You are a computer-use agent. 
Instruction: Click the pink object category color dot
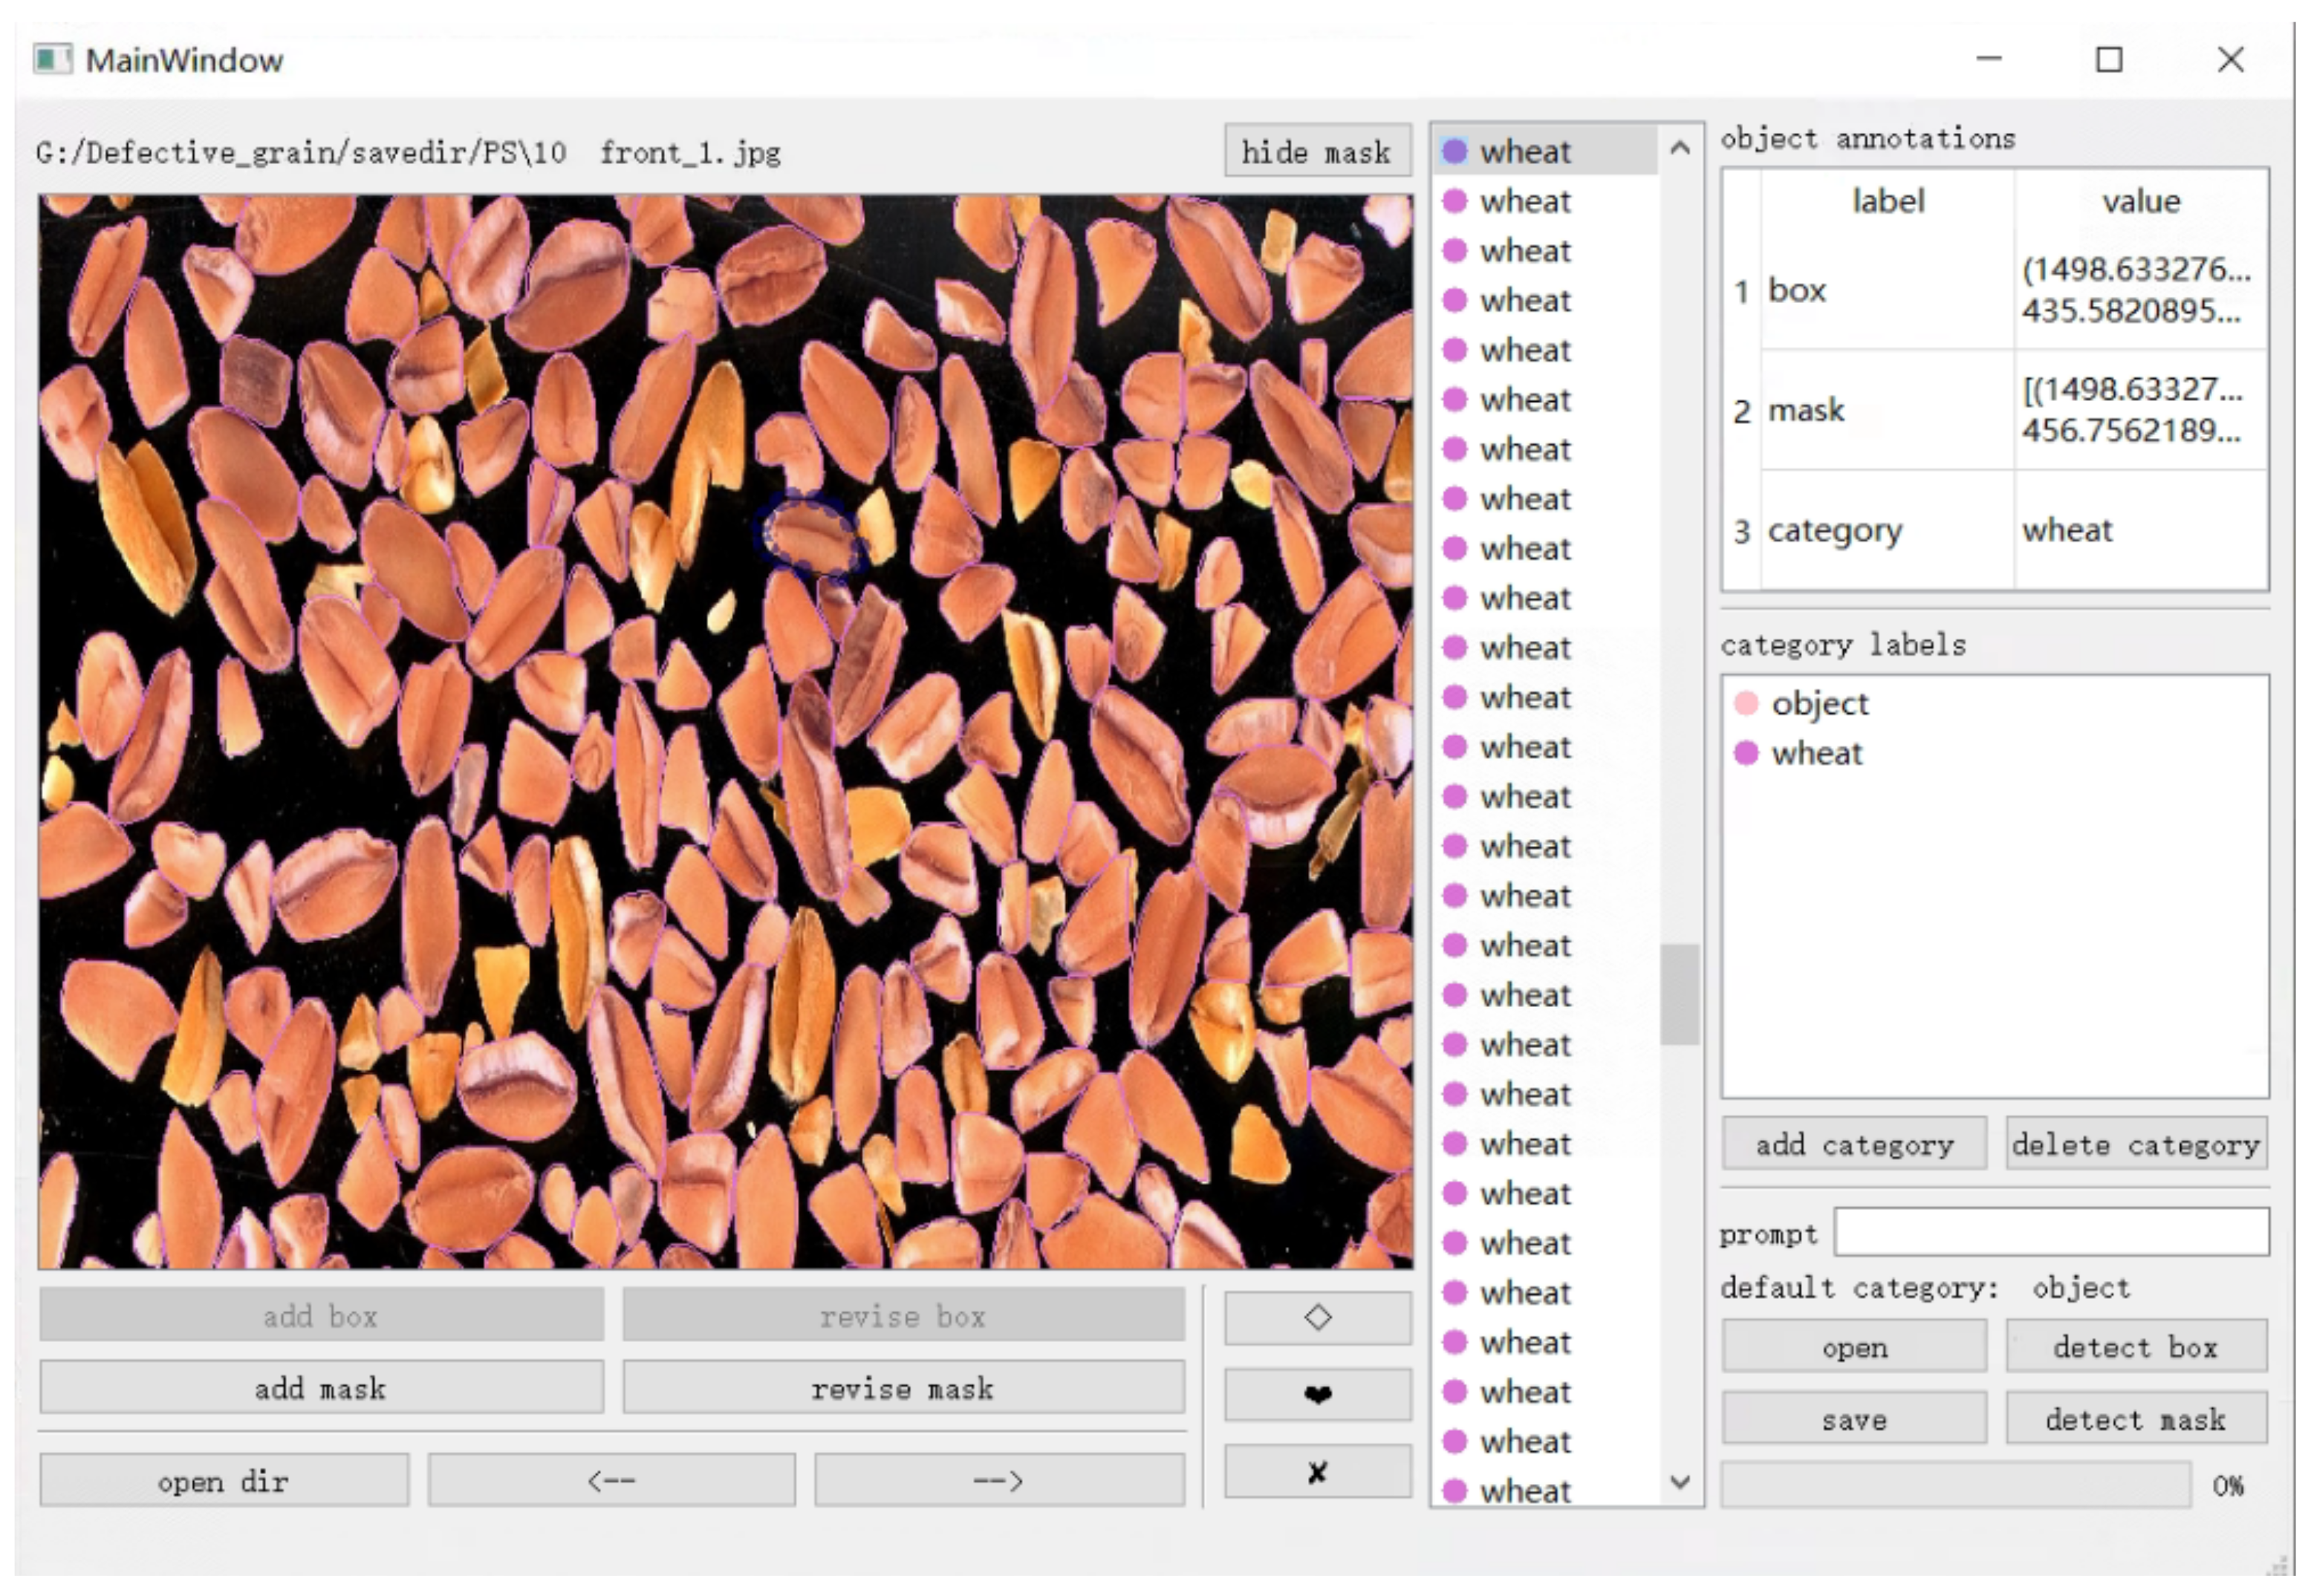(x=1746, y=703)
